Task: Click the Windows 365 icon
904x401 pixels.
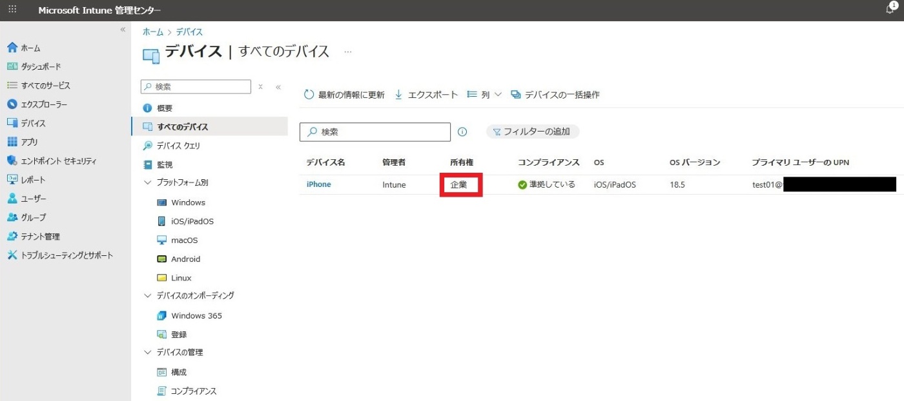Action: coord(161,316)
